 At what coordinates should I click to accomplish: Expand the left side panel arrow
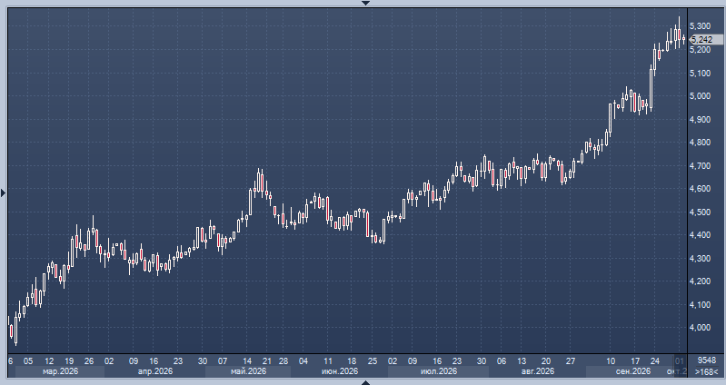(3, 193)
